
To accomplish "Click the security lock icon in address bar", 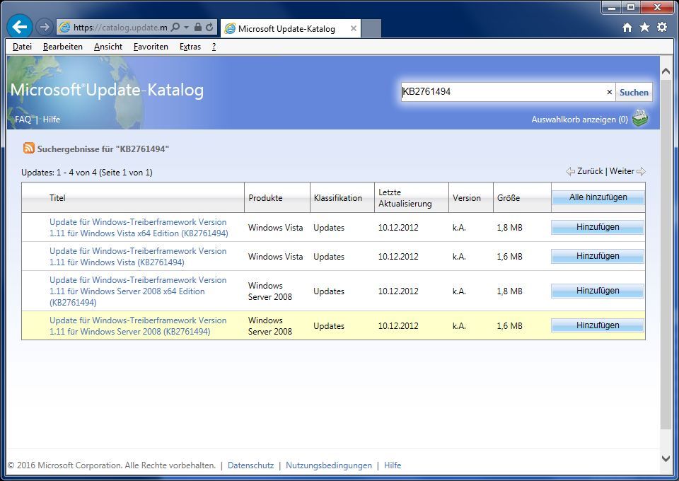I will point(198,28).
